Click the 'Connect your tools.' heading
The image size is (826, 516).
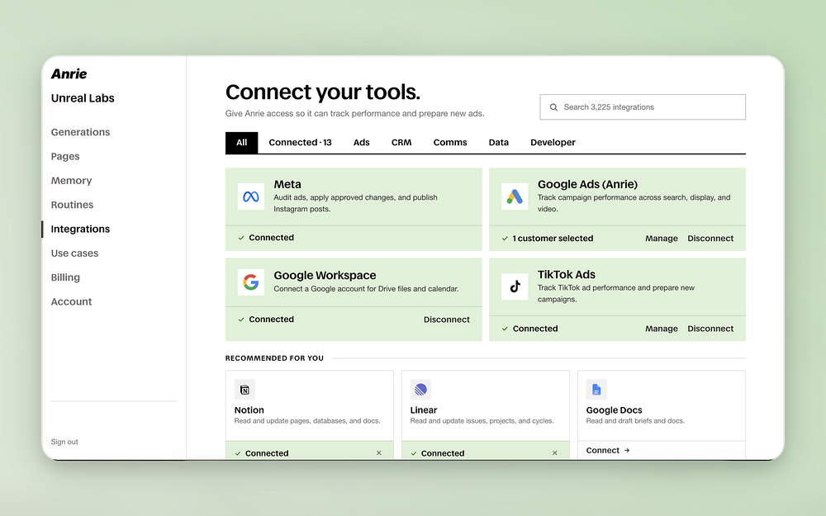323,92
